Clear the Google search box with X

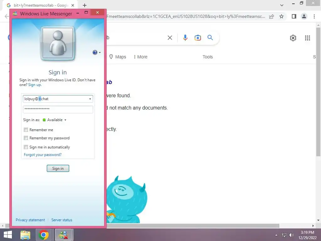tap(170, 38)
